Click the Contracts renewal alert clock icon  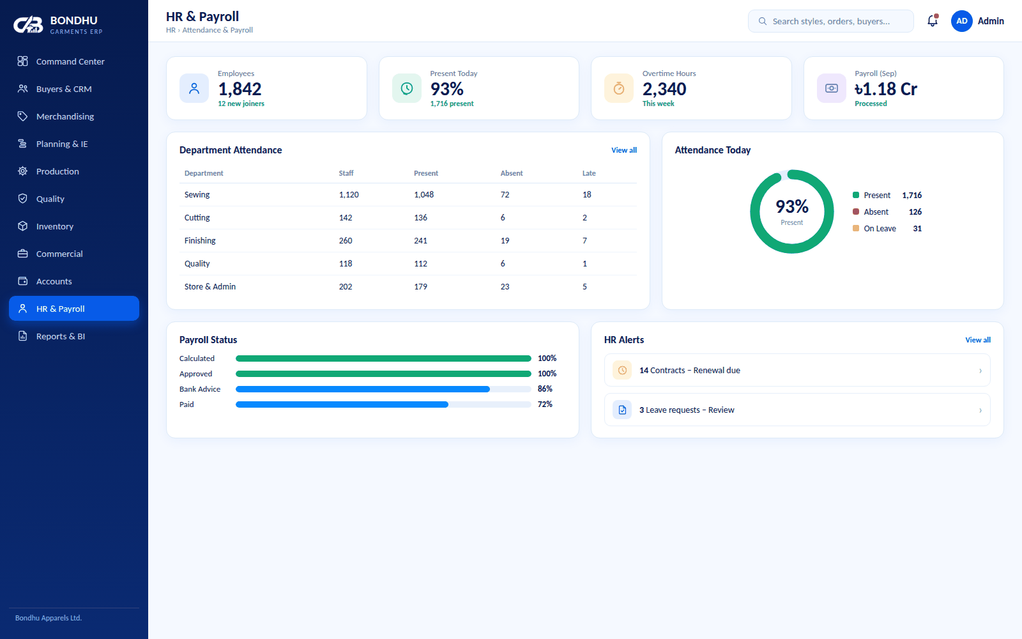click(x=622, y=370)
